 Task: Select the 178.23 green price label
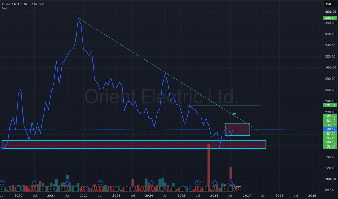(x=330, y=147)
